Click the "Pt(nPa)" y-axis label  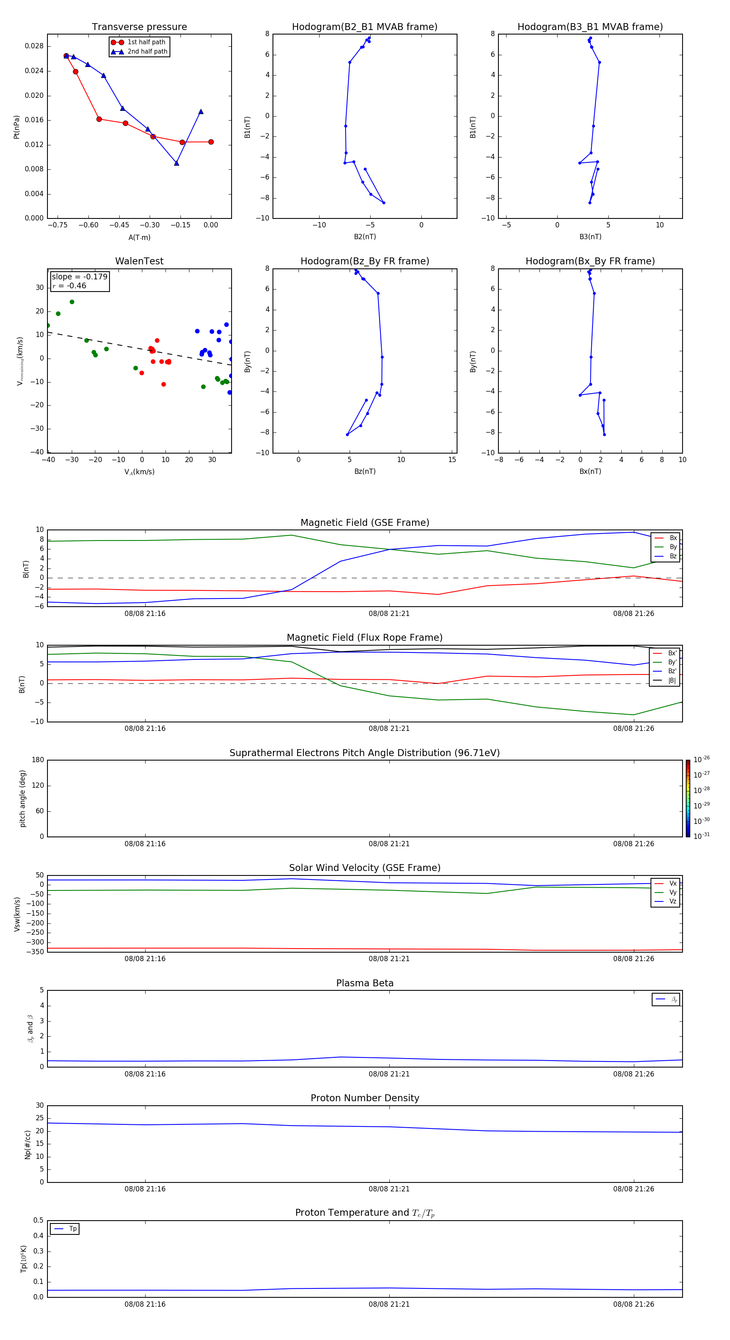[x=17, y=127]
